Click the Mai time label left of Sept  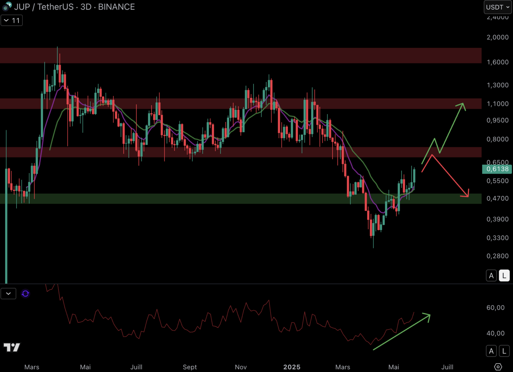point(85,367)
